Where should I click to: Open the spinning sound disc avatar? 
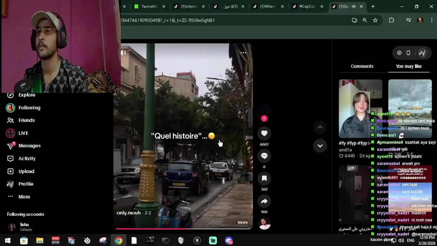264,224
